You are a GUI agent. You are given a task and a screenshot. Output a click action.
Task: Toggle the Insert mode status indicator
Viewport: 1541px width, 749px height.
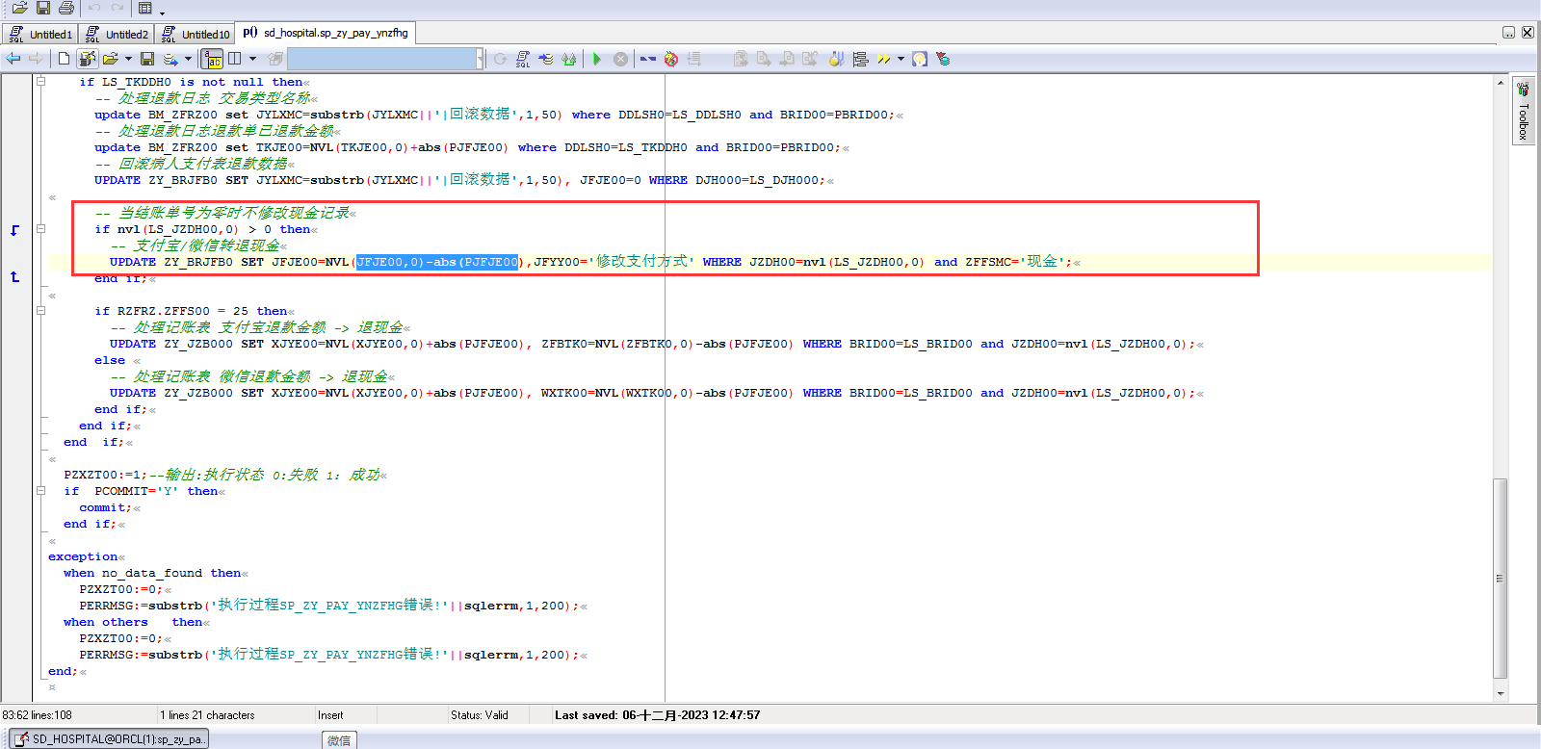[x=330, y=715]
